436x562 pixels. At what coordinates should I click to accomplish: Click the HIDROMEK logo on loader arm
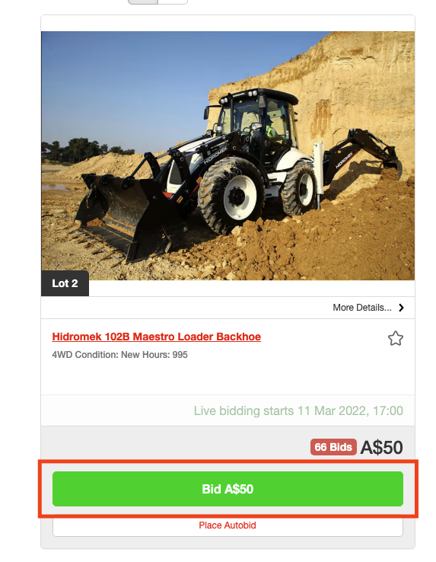point(215,156)
